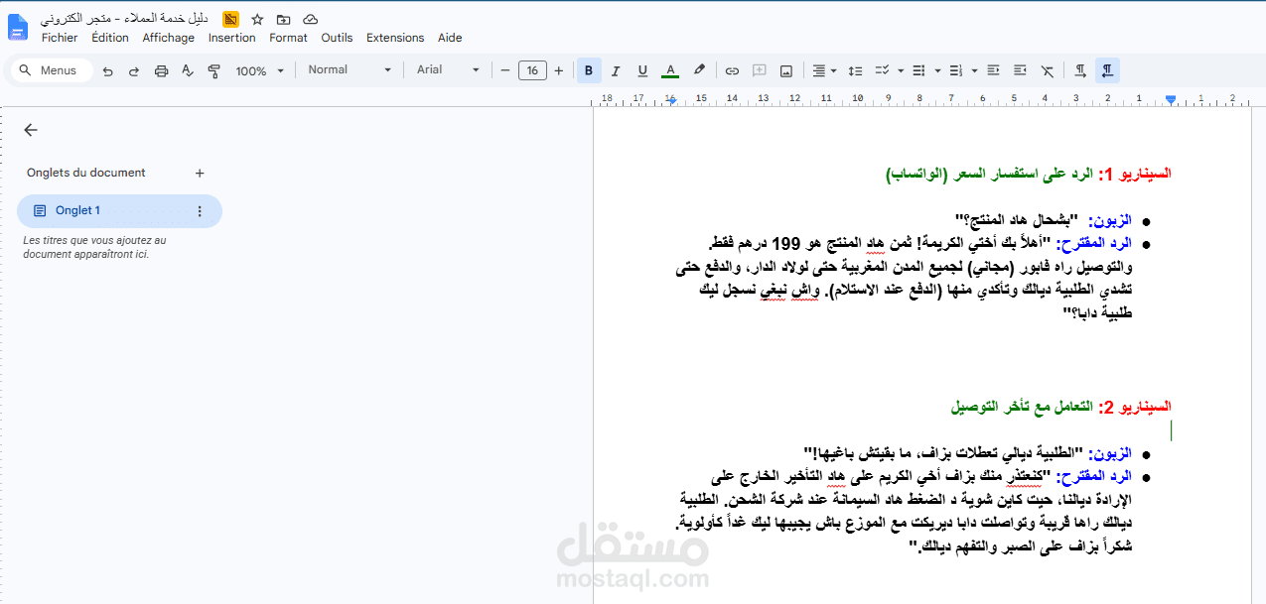Expand bulleted list options arrow
The width and height of the screenshot is (1266, 604).
coord(936,71)
